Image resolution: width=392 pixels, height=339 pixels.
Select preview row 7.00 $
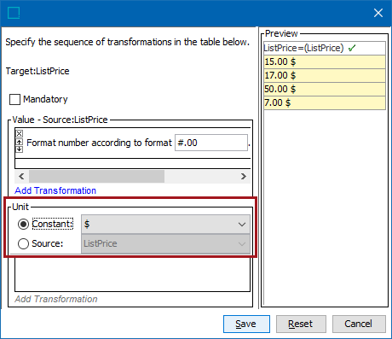click(325, 102)
